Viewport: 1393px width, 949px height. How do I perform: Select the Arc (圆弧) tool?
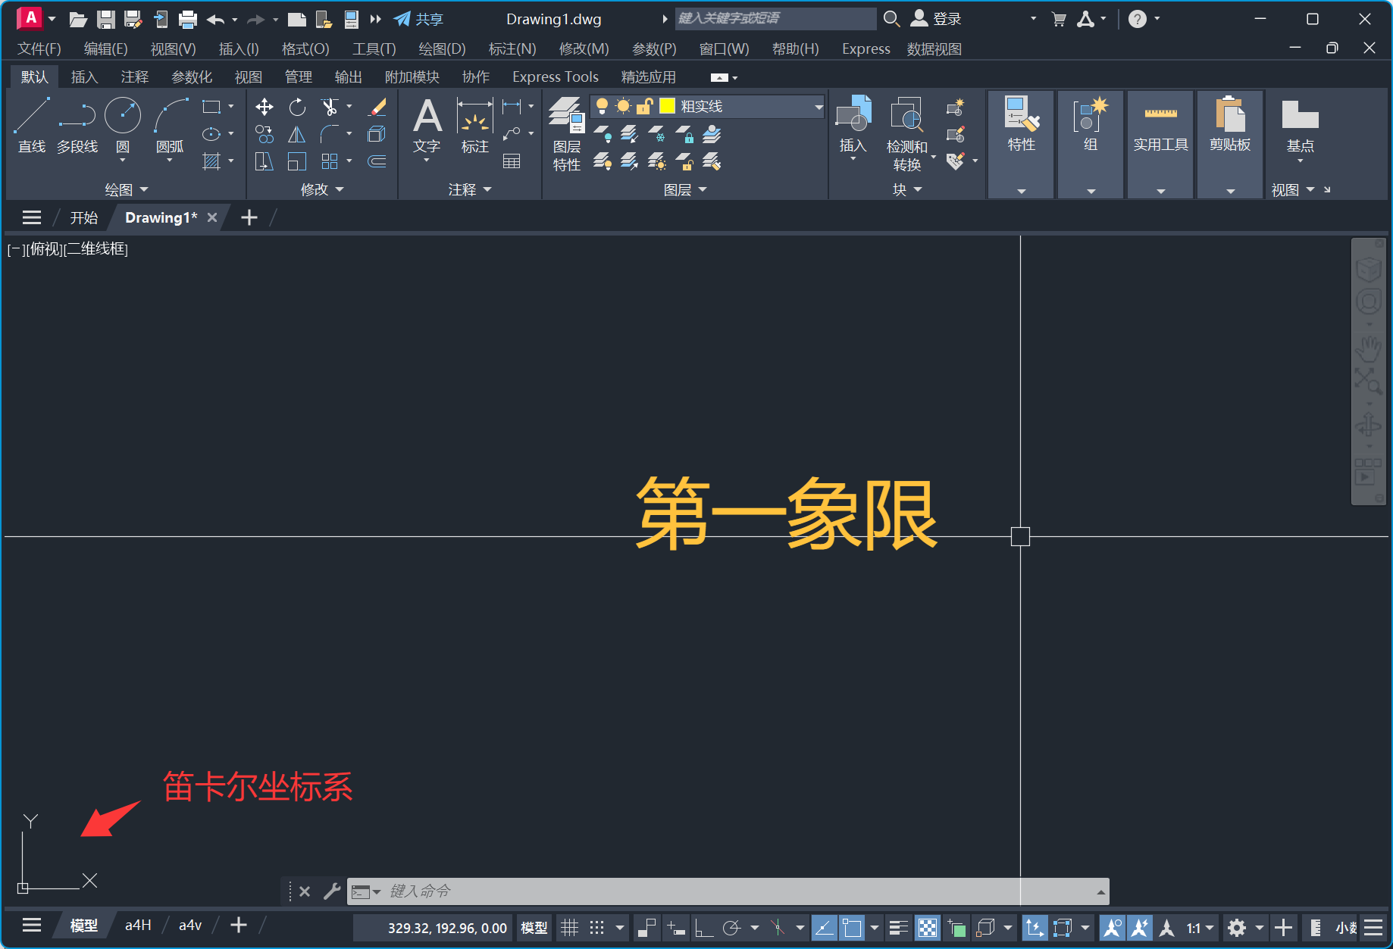click(x=170, y=125)
